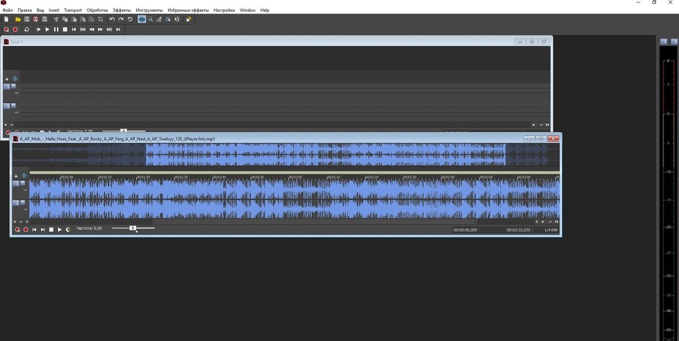The image size is (679, 341).
Task: Click the 00:00:00,000 position field
Action: (x=465, y=230)
